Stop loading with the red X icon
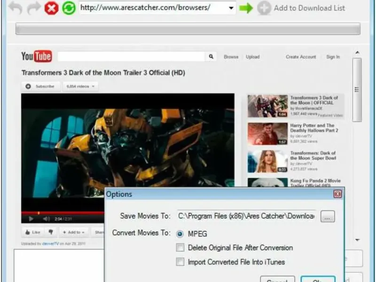This screenshot has width=376, height=282. pos(51,8)
